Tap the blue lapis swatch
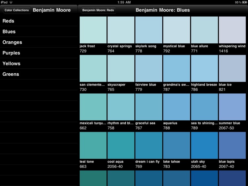 coord(232,145)
